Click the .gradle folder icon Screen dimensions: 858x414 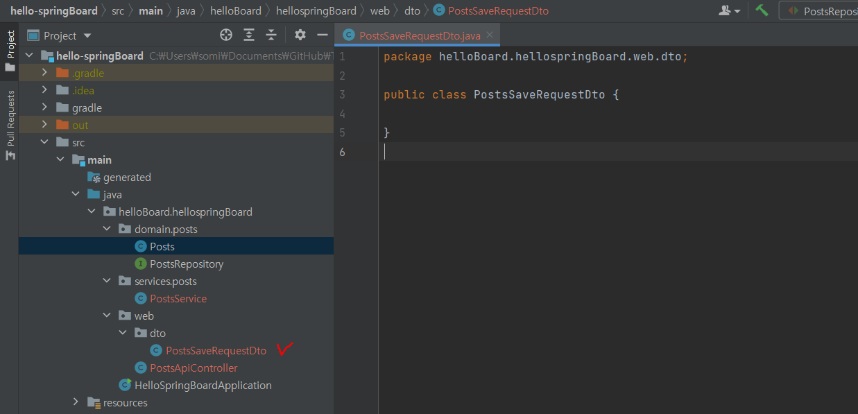[62, 73]
